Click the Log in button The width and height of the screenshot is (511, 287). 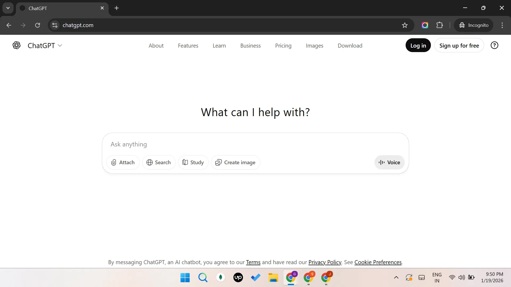point(418,45)
